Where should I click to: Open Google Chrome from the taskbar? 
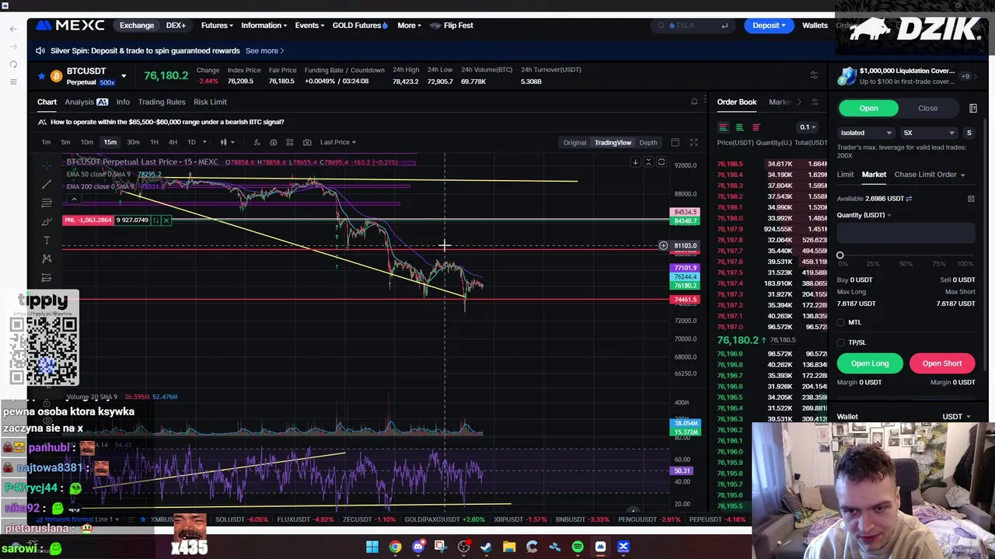395,547
